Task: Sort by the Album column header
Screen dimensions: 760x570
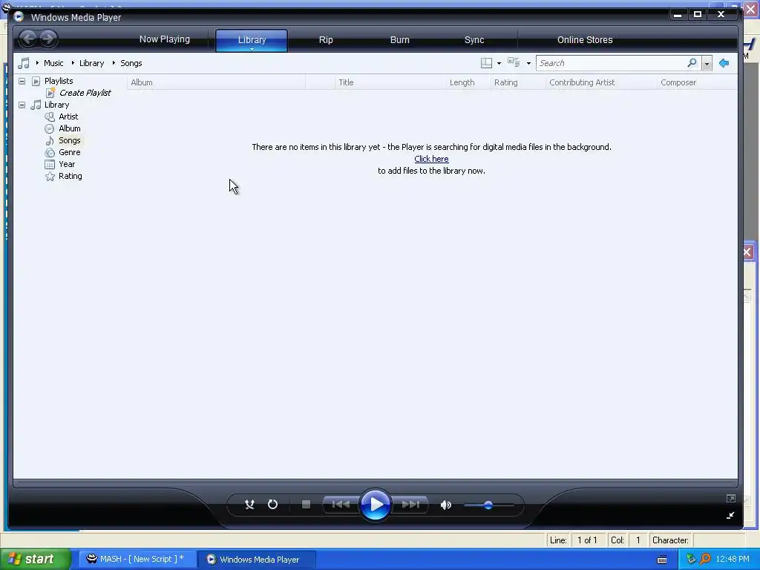Action: (216, 82)
